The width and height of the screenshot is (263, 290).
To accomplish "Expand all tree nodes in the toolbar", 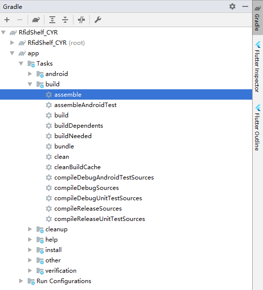I will (52, 20).
